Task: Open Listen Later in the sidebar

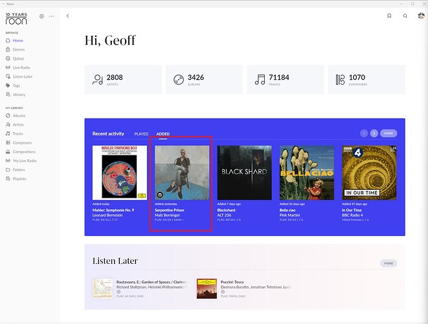Action: click(23, 76)
